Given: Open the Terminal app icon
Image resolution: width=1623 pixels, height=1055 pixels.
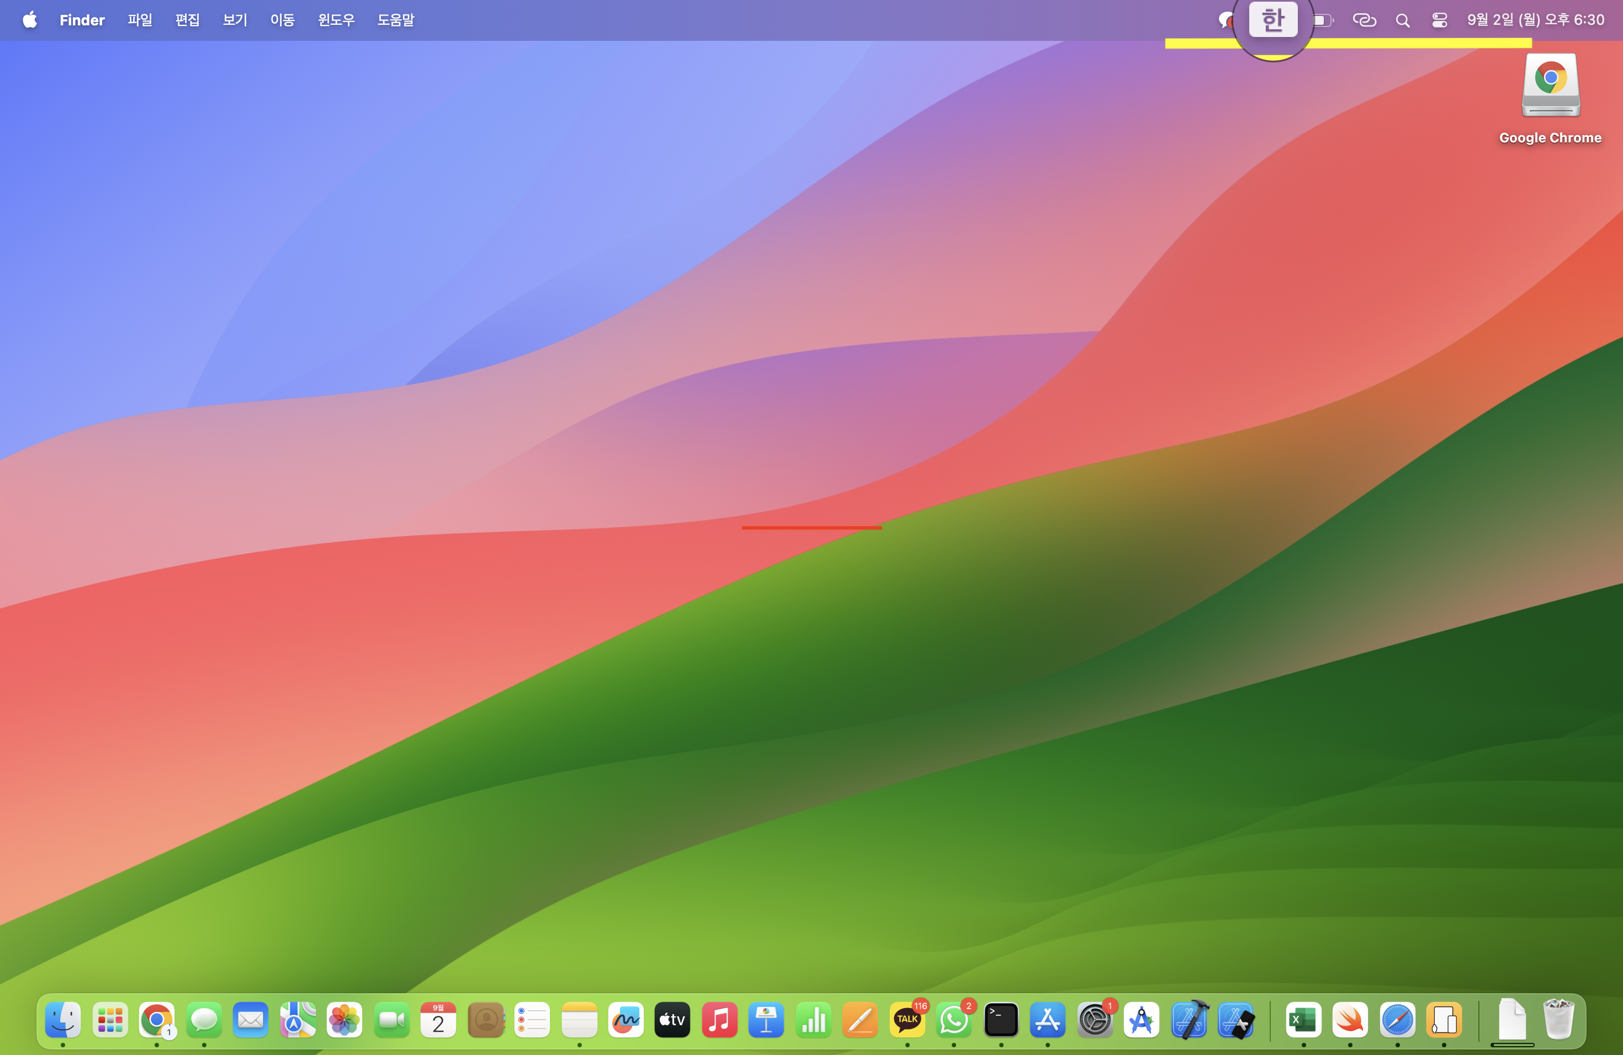Looking at the screenshot, I should (1000, 1020).
